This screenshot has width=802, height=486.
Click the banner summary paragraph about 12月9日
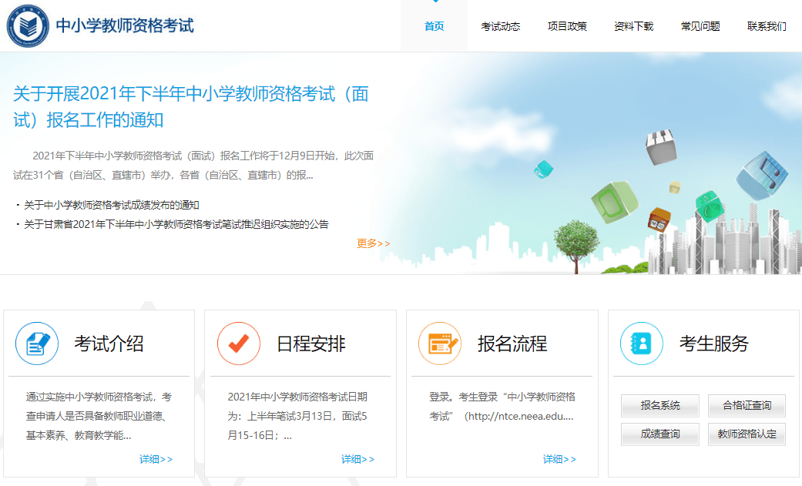193,166
